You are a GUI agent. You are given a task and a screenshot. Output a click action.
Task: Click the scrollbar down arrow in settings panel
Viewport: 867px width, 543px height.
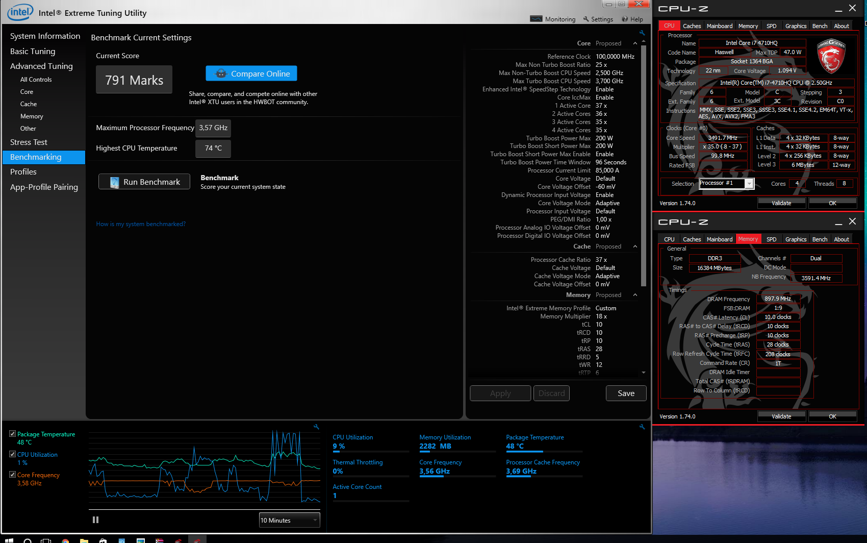pyautogui.click(x=644, y=373)
